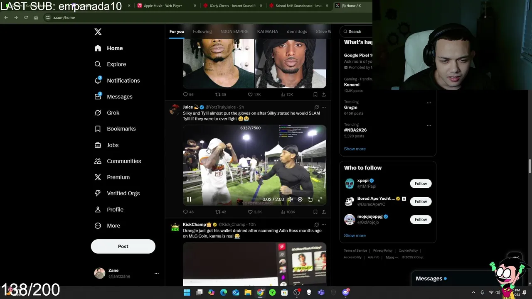
Task: Show more Who to follow suggestions
Action: [x=355, y=235]
